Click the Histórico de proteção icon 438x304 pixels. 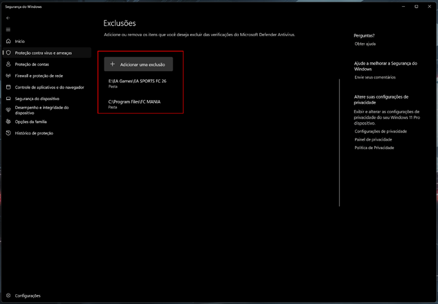tap(8, 133)
